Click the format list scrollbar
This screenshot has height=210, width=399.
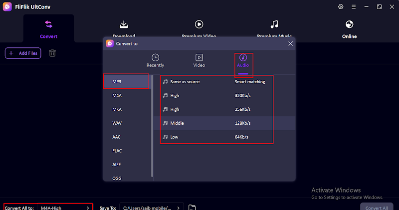coord(152,126)
